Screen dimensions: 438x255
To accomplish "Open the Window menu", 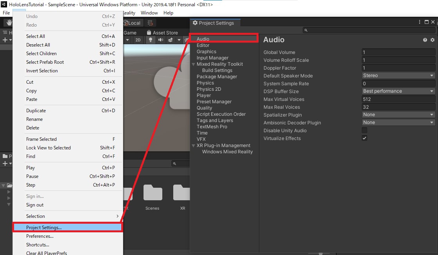I will pyautogui.click(x=149, y=13).
